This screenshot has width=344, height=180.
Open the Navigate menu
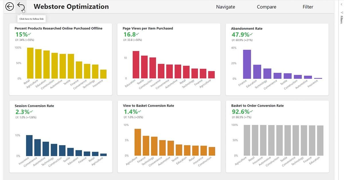tap(225, 7)
